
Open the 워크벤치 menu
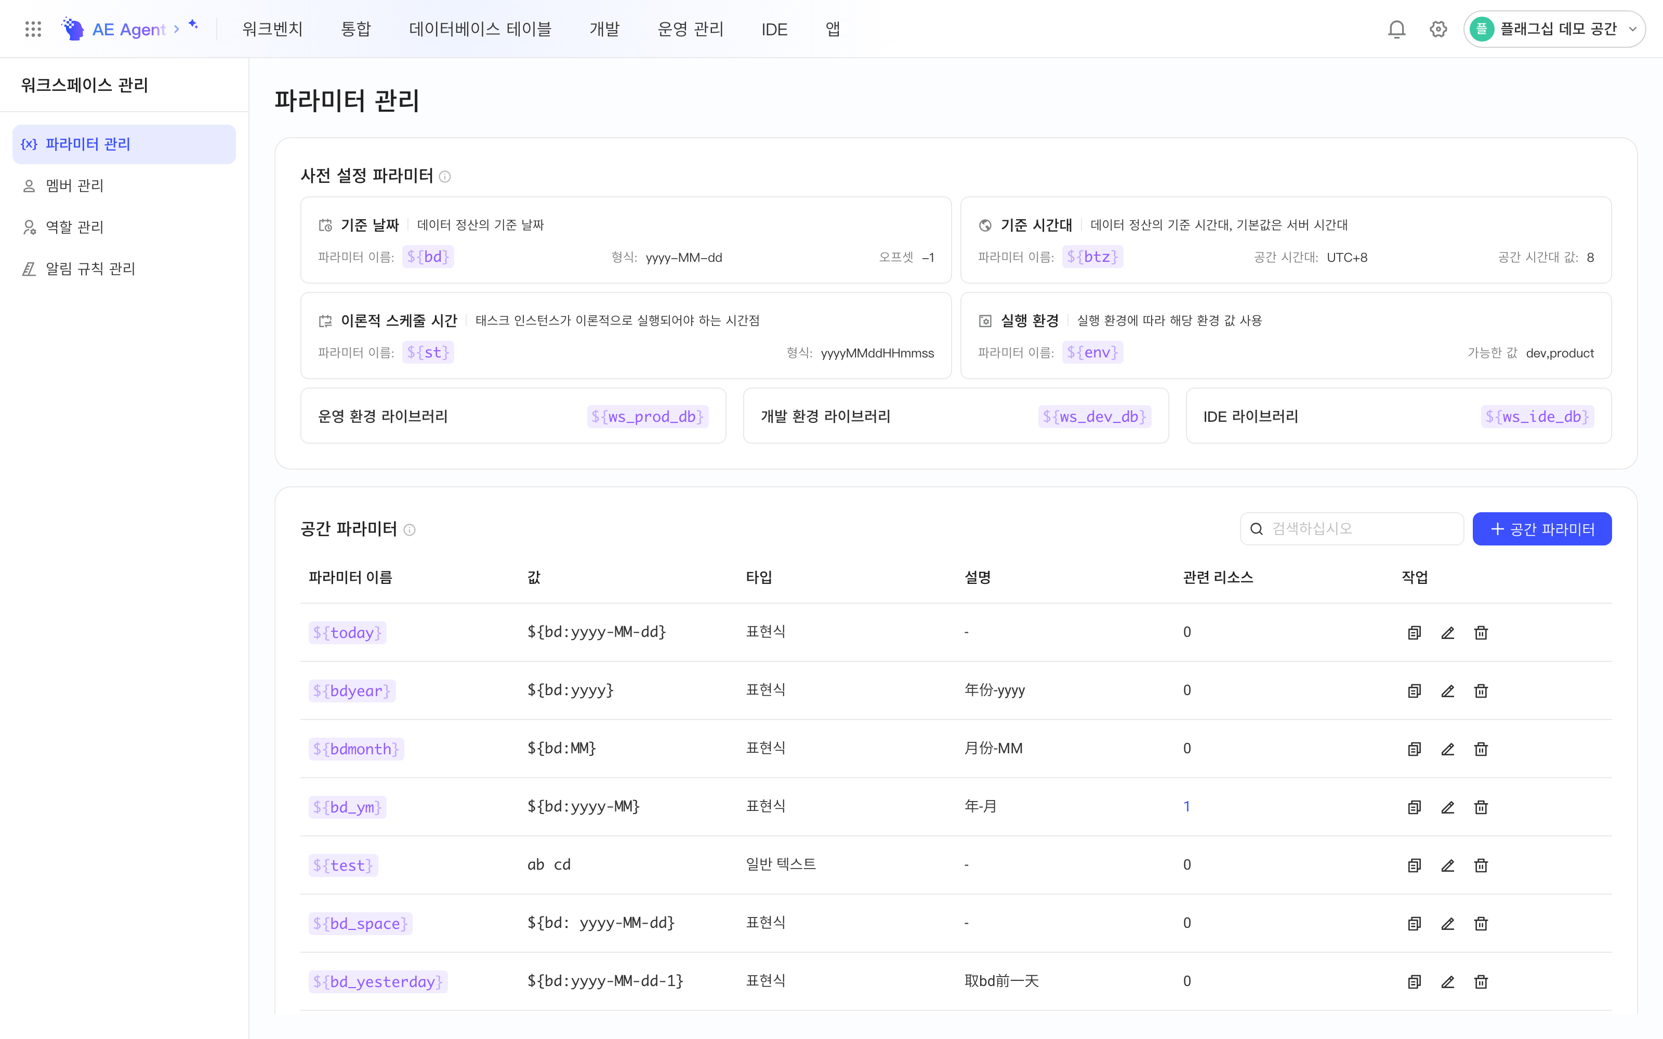272,29
